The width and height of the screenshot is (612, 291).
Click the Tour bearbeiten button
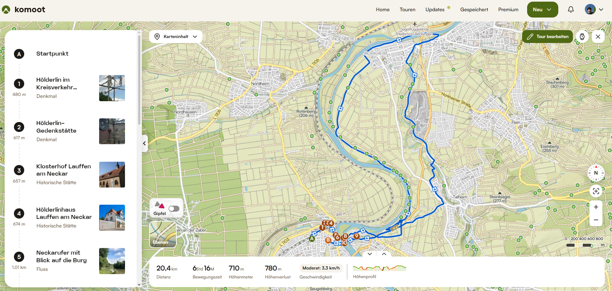tap(547, 37)
